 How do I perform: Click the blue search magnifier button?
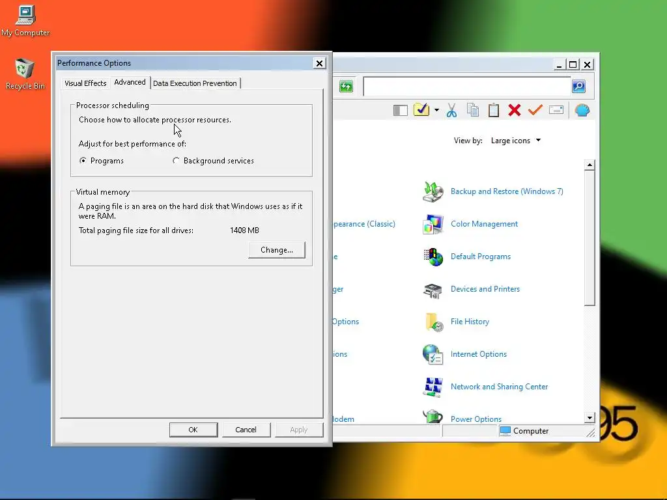(578, 87)
